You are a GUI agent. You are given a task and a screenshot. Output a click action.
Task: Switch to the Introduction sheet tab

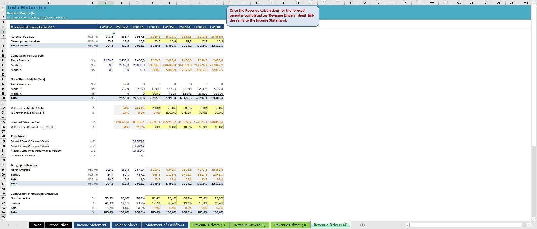click(58, 225)
